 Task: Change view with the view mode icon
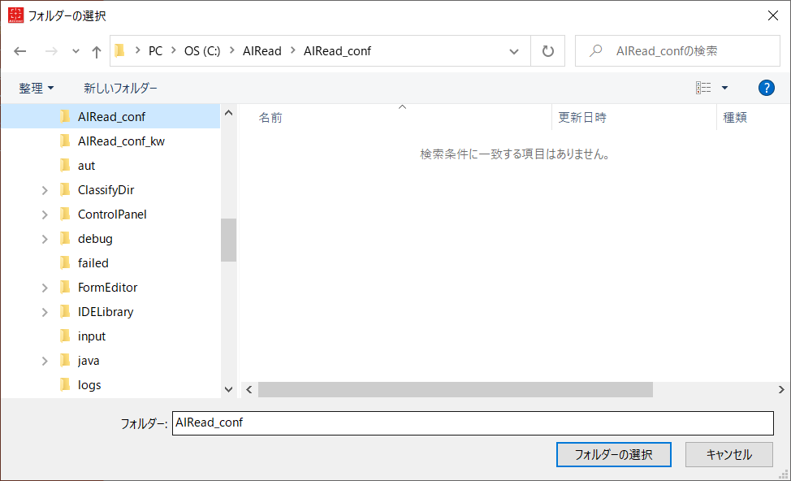(x=703, y=88)
